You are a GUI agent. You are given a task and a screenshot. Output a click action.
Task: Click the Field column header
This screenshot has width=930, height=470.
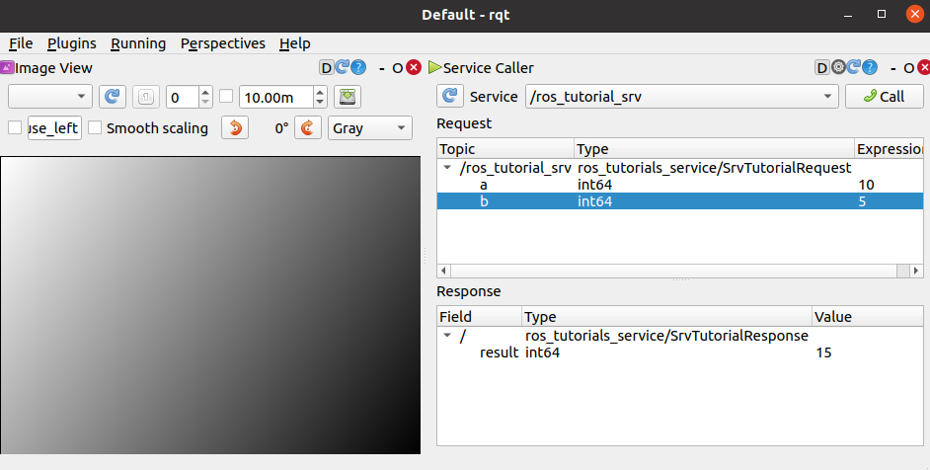coord(480,317)
